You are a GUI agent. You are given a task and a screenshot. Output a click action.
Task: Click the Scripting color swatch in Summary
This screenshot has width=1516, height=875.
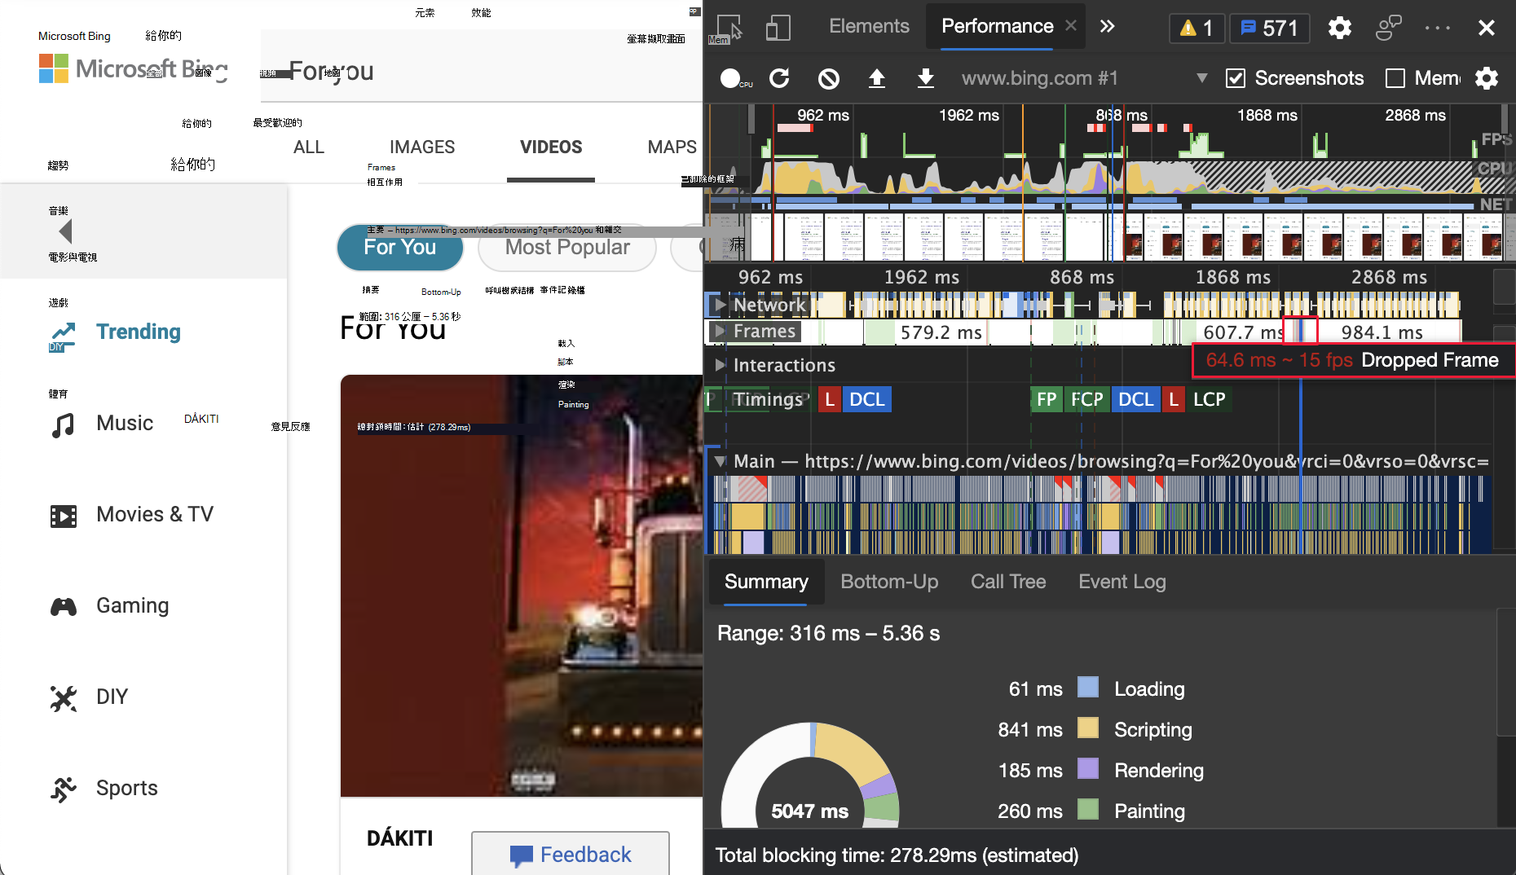[1088, 728]
